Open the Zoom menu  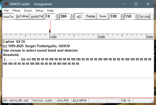(28, 11)
